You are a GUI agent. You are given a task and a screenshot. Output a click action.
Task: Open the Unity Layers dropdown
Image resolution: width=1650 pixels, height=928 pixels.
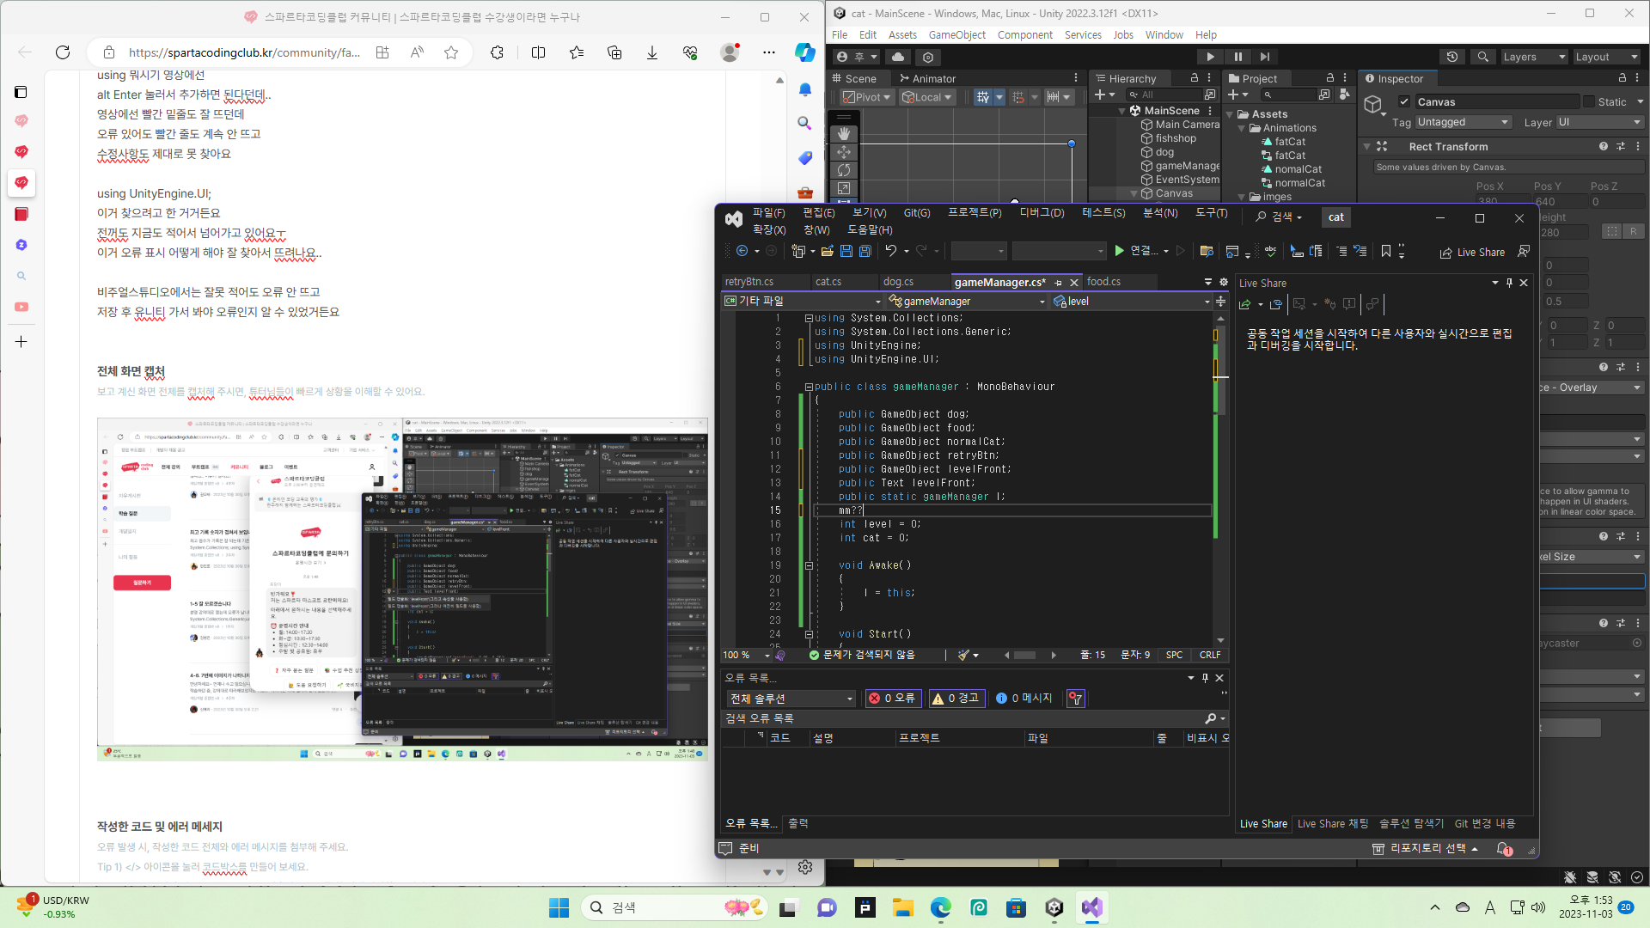(x=1534, y=57)
